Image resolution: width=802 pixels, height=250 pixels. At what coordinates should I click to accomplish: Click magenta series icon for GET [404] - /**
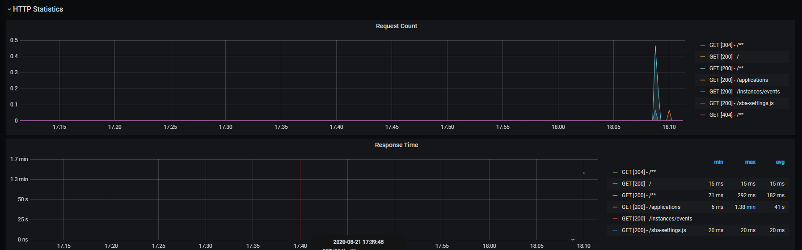(703, 115)
